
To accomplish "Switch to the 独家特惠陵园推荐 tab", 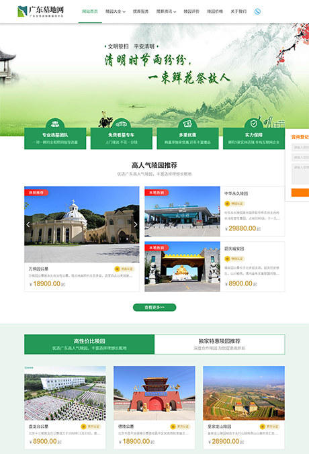I will 220,345.
